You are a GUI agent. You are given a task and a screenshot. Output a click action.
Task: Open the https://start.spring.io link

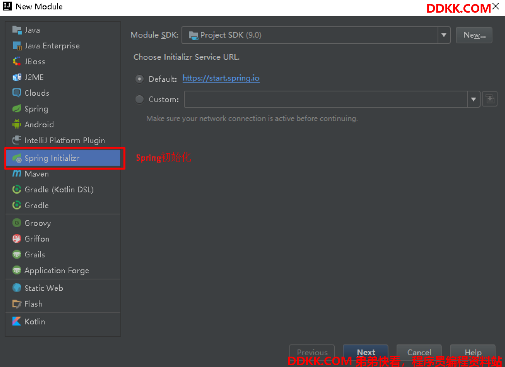pyautogui.click(x=221, y=78)
